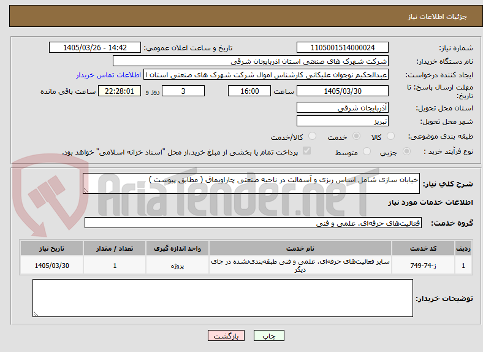Click the اطلاعات خدمات مورد نیاز section heading

click(430, 202)
